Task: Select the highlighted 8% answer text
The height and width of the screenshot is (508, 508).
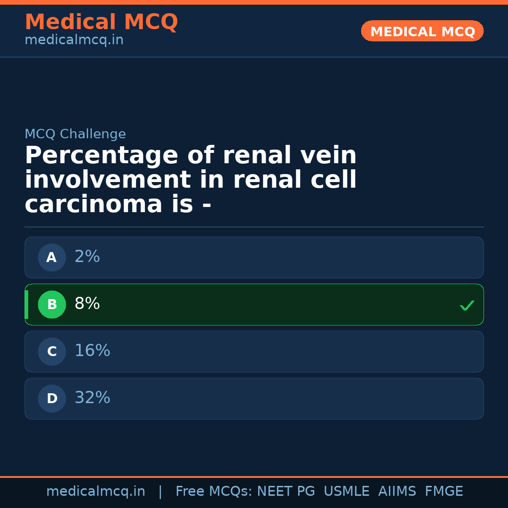Action: [x=87, y=304]
